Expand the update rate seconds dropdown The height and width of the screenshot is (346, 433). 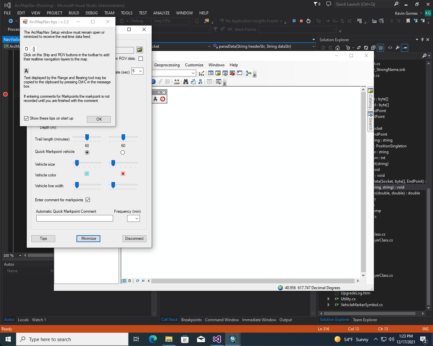coord(138,71)
